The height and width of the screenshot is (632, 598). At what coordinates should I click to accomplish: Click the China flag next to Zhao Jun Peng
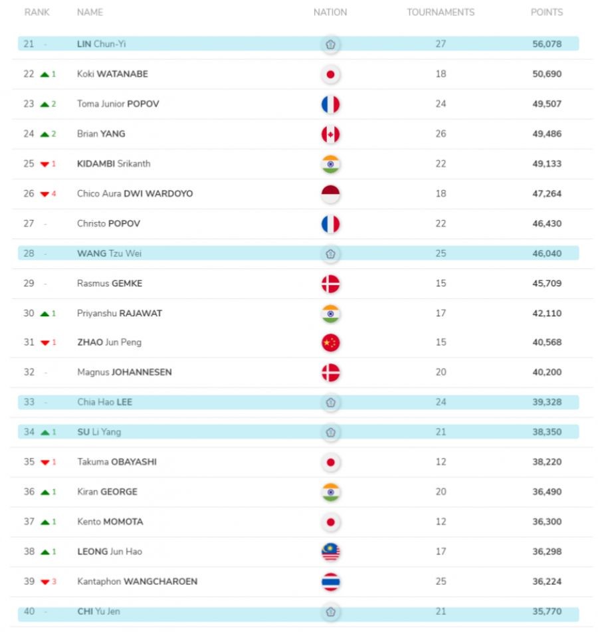tap(330, 343)
